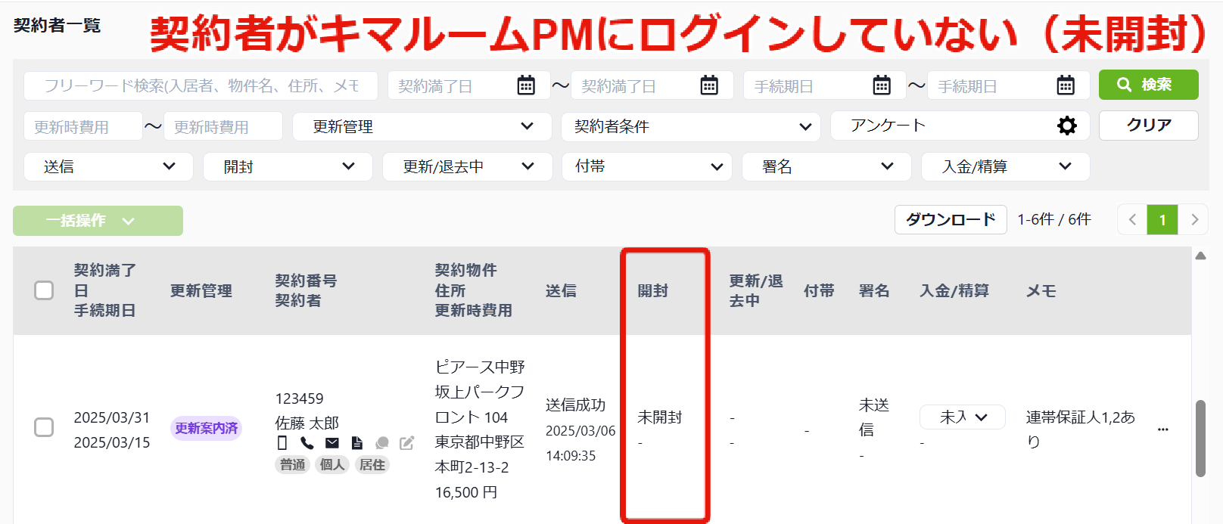Click the telephone icon under 佐藤 太郎
The height and width of the screenshot is (524, 1223).
[307, 443]
